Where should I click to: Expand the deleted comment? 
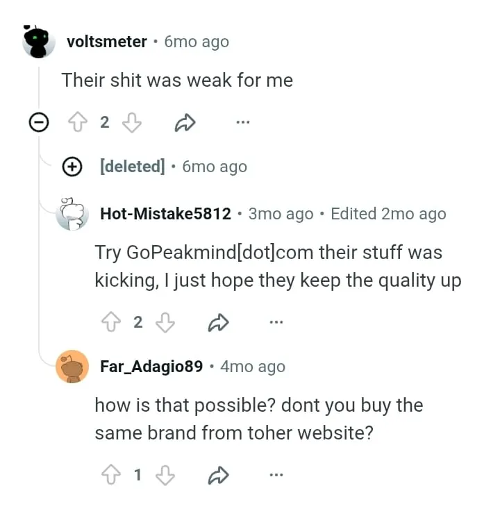pyautogui.click(x=72, y=167)
